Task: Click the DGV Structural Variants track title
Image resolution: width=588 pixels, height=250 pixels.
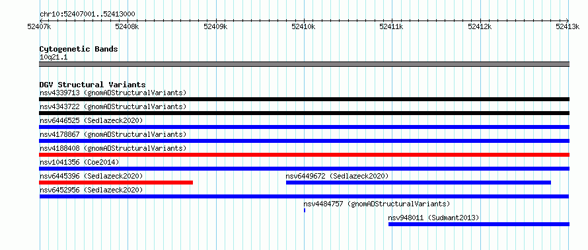Action: pos(92,85)
